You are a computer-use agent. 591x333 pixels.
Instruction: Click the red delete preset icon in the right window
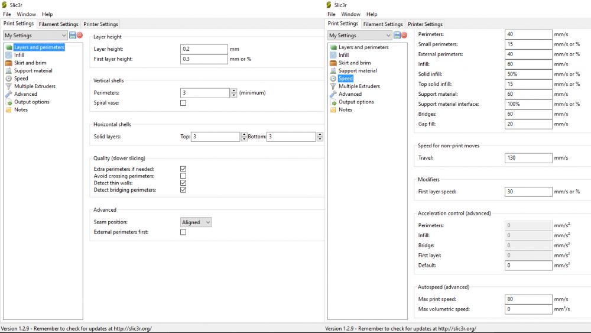[404, 35]
